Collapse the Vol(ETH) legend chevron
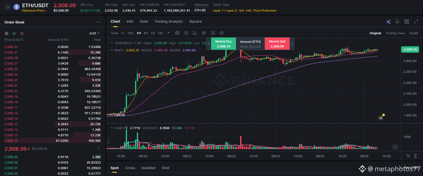The height and width of the screenshot is (176, 423). [112, 128]
